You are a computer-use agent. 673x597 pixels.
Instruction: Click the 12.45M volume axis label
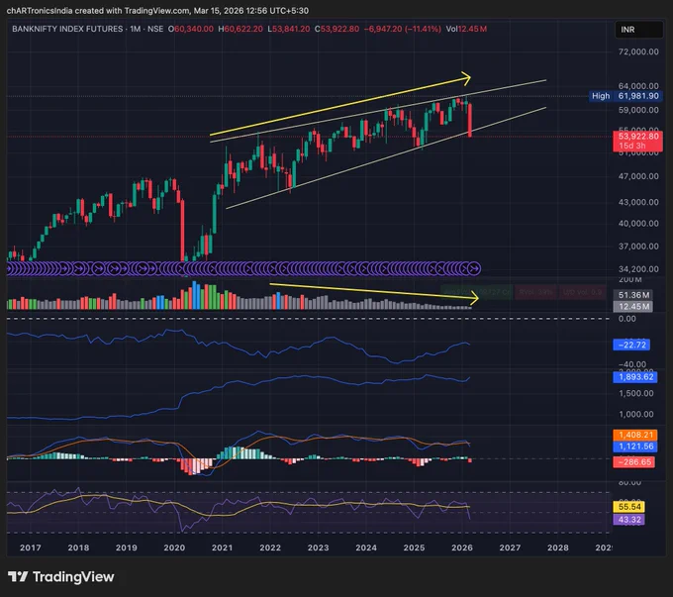[x=633, y=306]
